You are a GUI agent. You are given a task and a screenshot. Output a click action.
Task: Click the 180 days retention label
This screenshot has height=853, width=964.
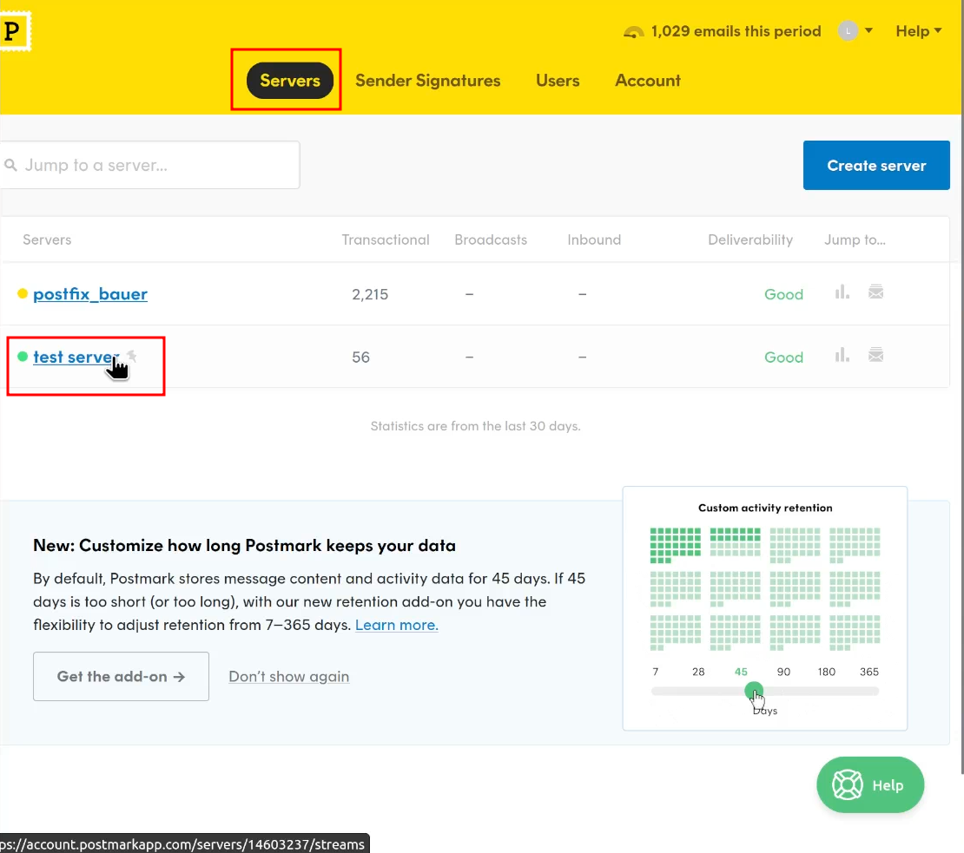tap(826, 672)
